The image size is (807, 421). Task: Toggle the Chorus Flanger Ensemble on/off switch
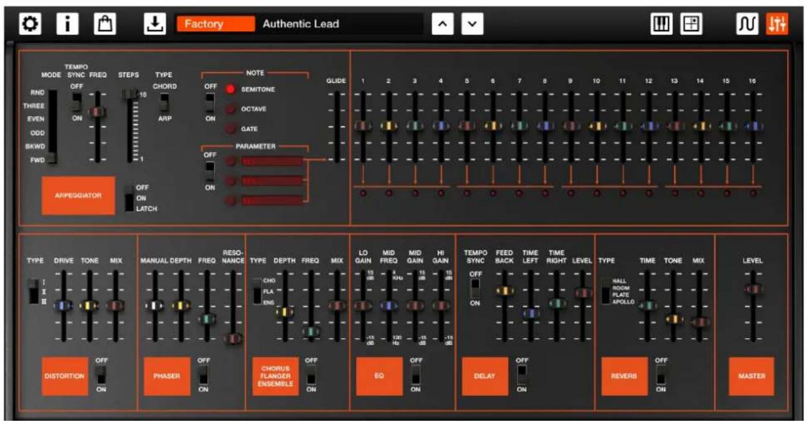(x=311, y=374)
